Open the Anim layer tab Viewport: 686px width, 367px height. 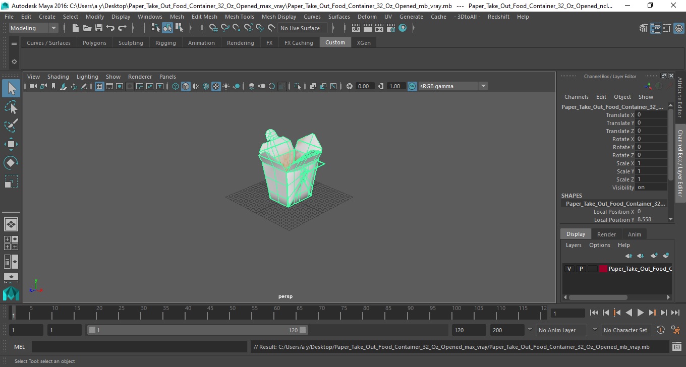coord(635,234)
